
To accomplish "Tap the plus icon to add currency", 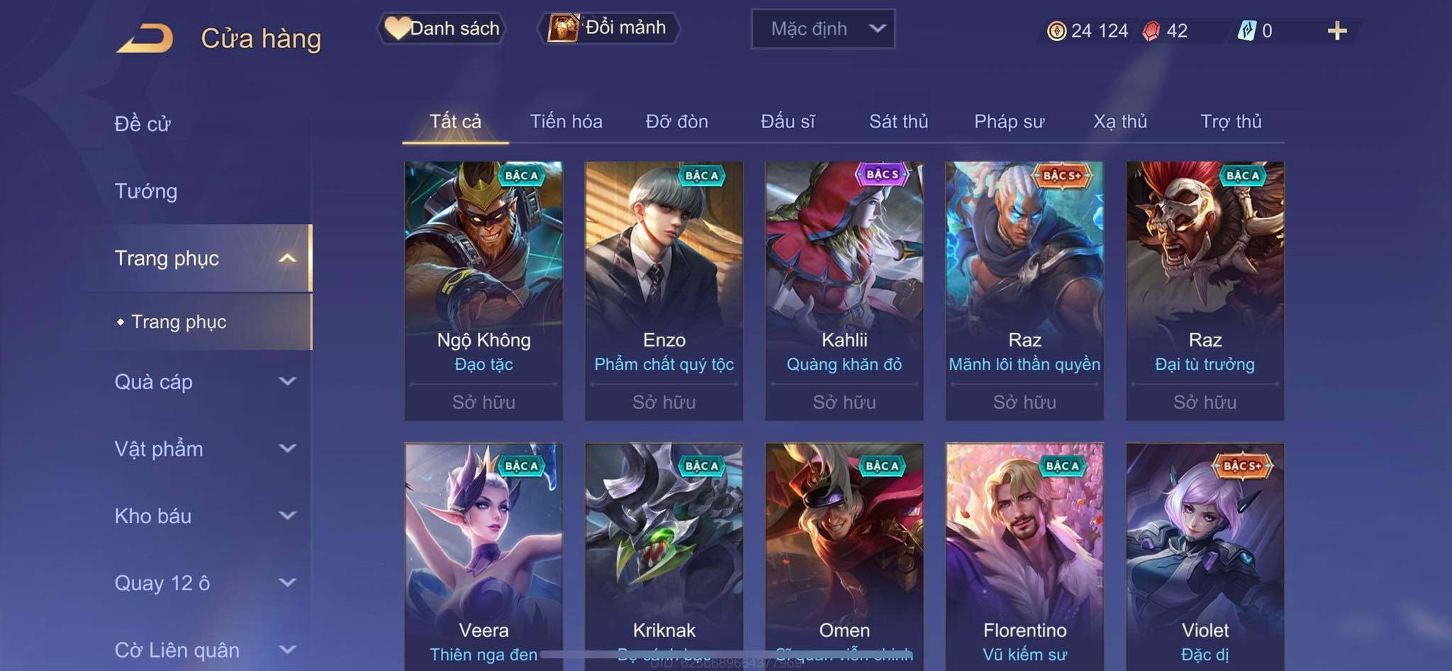I will click(1336, 30).
